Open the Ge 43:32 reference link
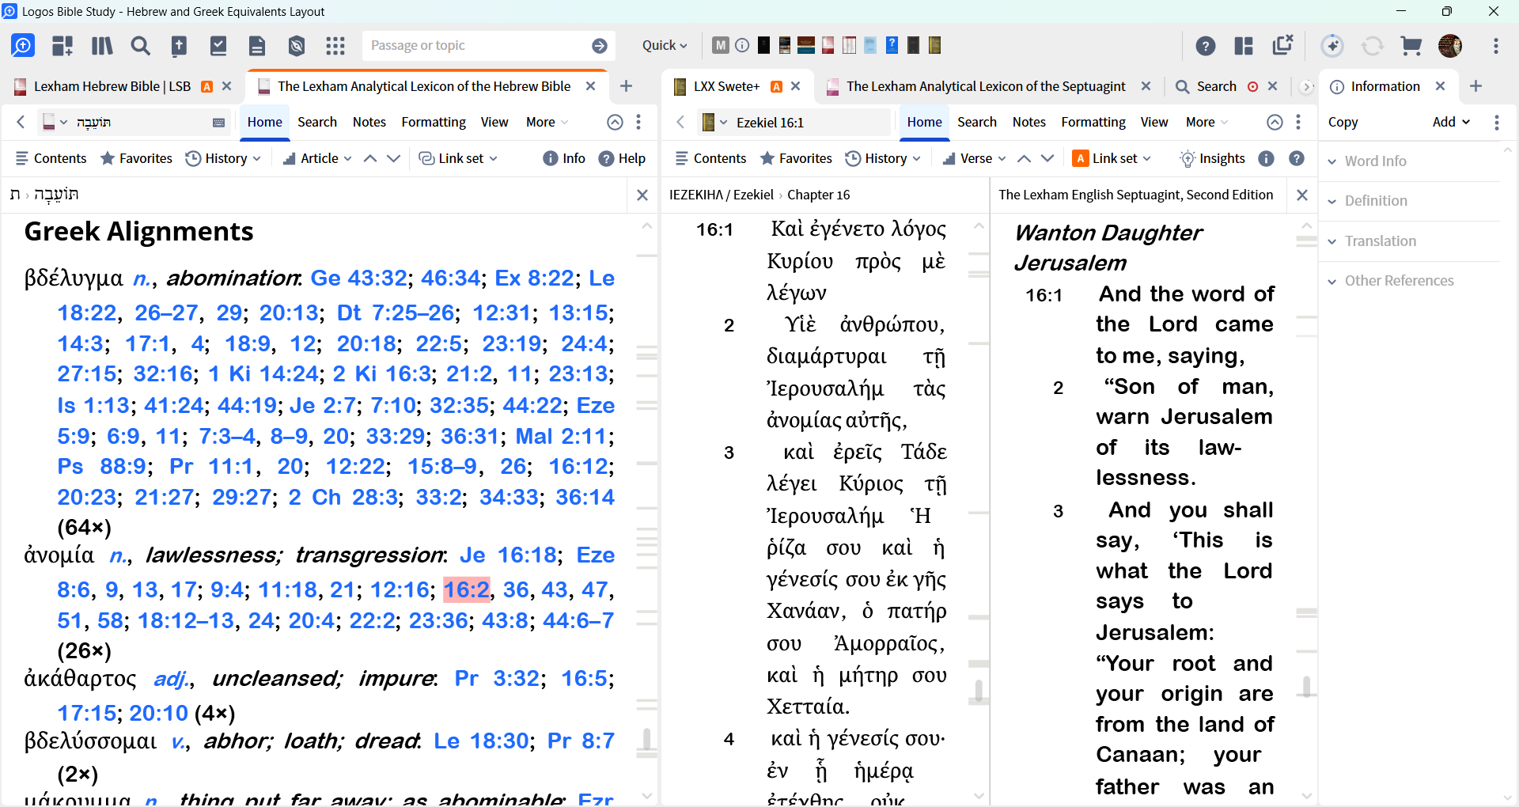Screen dimensions: 1519x807 (x=359, y=278)
